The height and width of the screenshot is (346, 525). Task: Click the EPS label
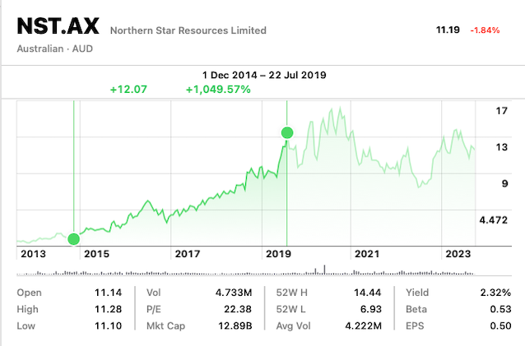click(415, 325)
